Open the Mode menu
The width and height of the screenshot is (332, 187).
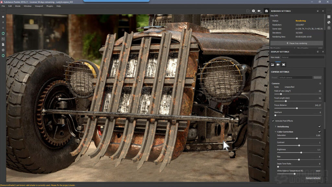pos(18,6)
